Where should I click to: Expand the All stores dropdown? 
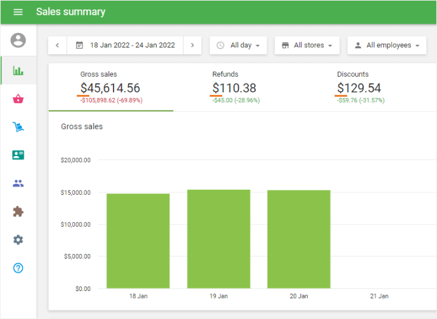pos(307,45)
